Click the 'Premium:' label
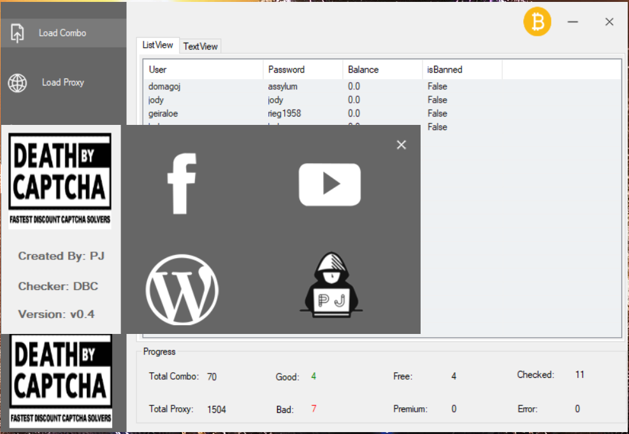This screenshot has height=434, width=629. 410,409
